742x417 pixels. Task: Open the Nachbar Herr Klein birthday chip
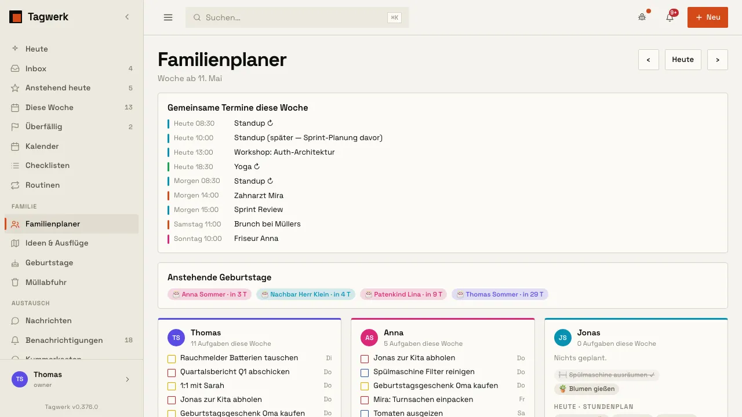[305, 295]
